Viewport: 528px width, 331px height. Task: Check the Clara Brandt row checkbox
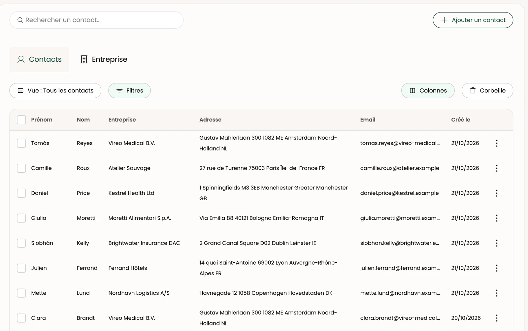point(21,318)
